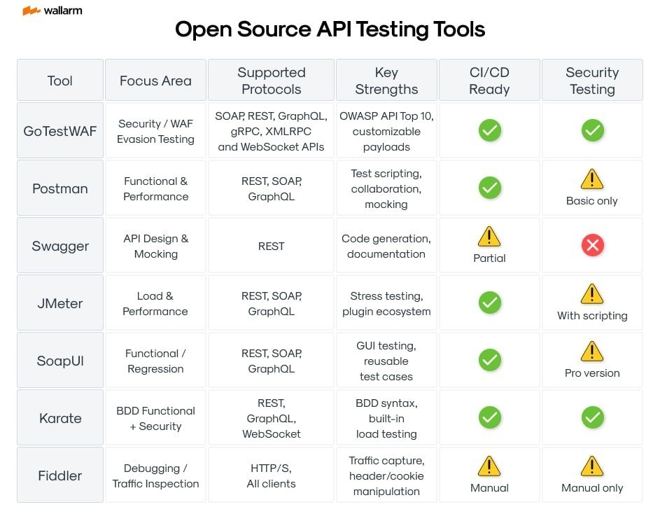660x514 pixels.
Task: Click Karate's Security Testing green checkmark
Action: pyautogui.click(x=592, y=417)
